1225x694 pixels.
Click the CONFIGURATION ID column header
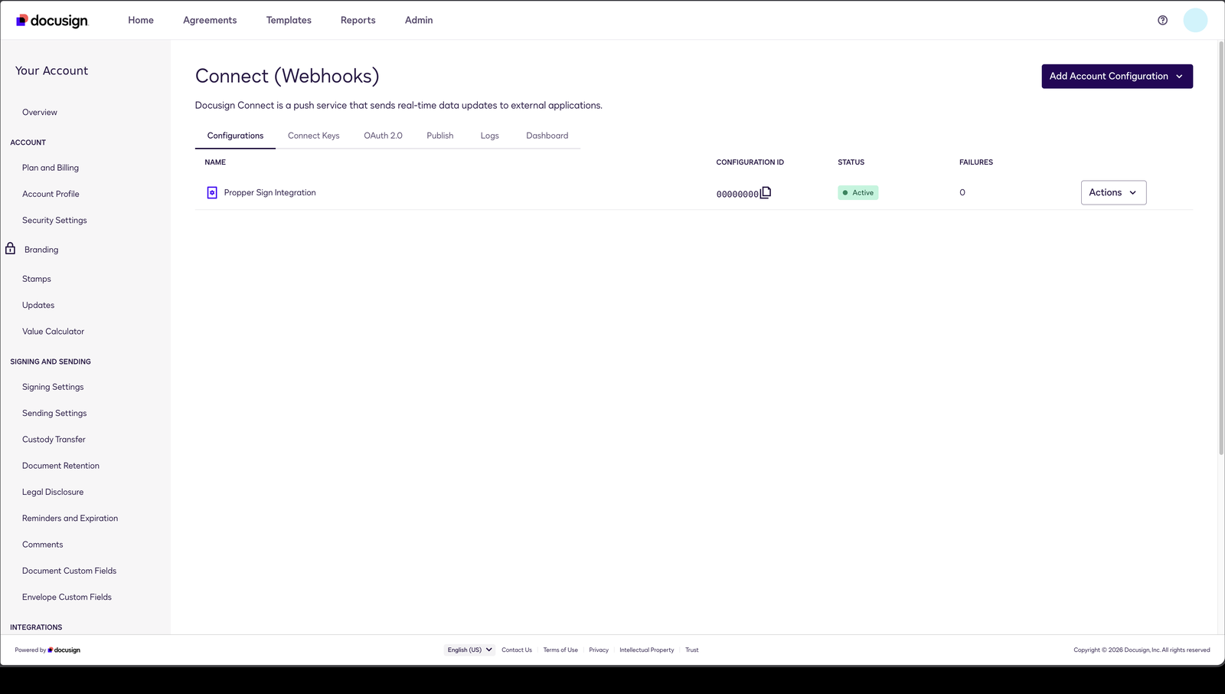(750, 162)
